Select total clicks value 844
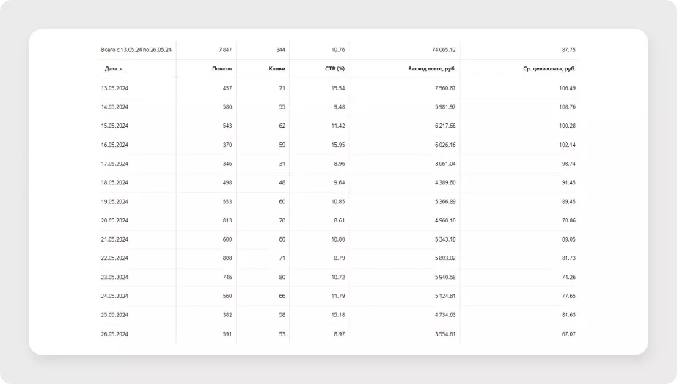 281,50
